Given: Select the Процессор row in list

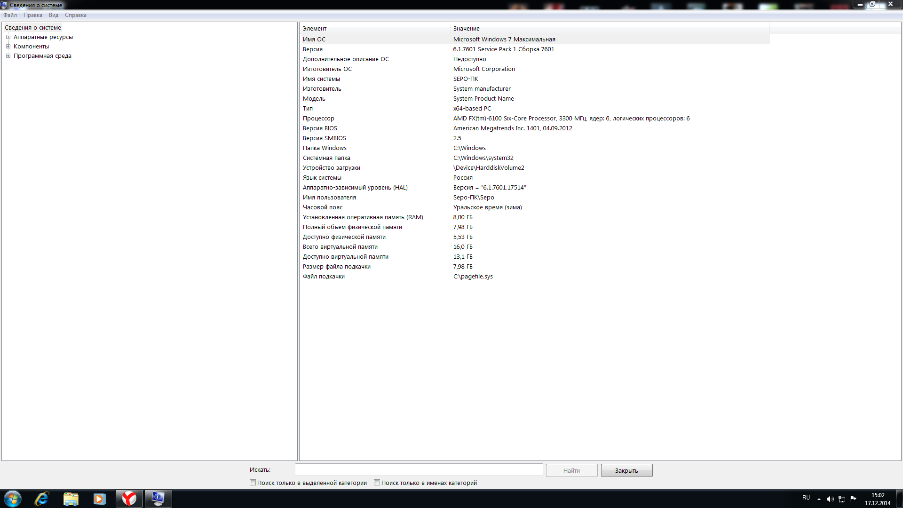Looking at the screenshot, I should [318, 119].
